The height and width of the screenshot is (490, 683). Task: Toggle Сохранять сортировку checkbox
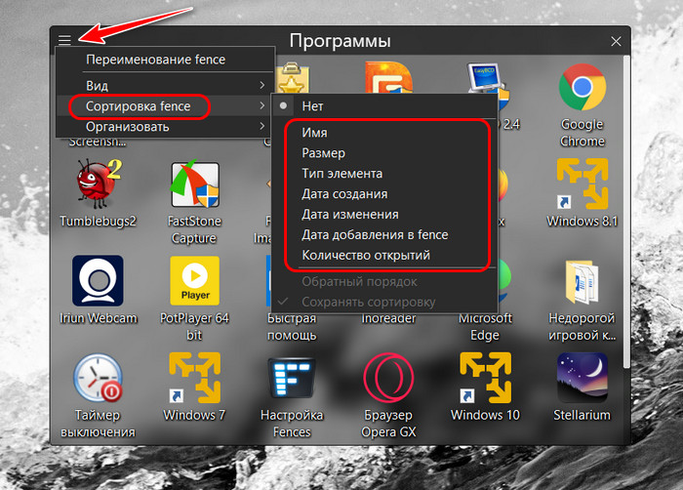pyautogui.click(x=384, y=302)
